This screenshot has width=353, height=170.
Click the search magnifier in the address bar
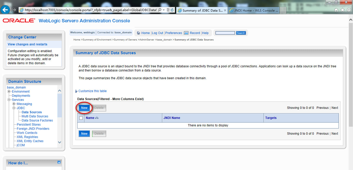pyautogui.click(x=160, y=10)
